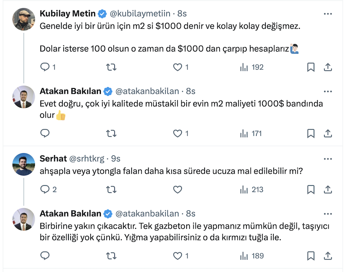
Task: Click Kubilay Metin's profile avatar
Action: pyautogui.click(x=24, y=19)
